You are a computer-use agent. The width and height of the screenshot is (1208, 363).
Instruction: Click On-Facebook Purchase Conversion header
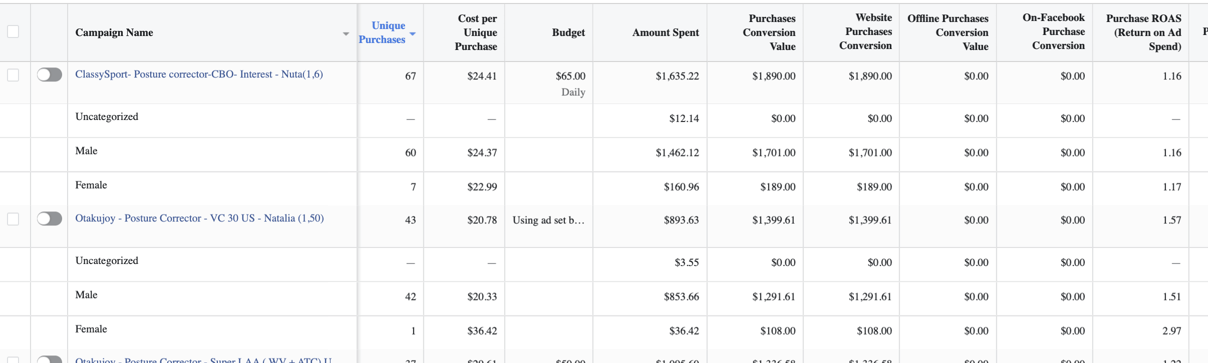1053,31
